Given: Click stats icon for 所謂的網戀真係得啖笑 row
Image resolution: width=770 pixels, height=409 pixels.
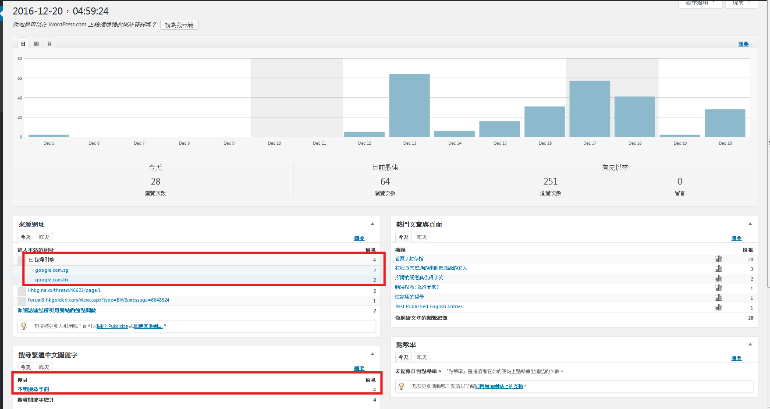Looking at the screenshot, I should click(x=719, y=278).
